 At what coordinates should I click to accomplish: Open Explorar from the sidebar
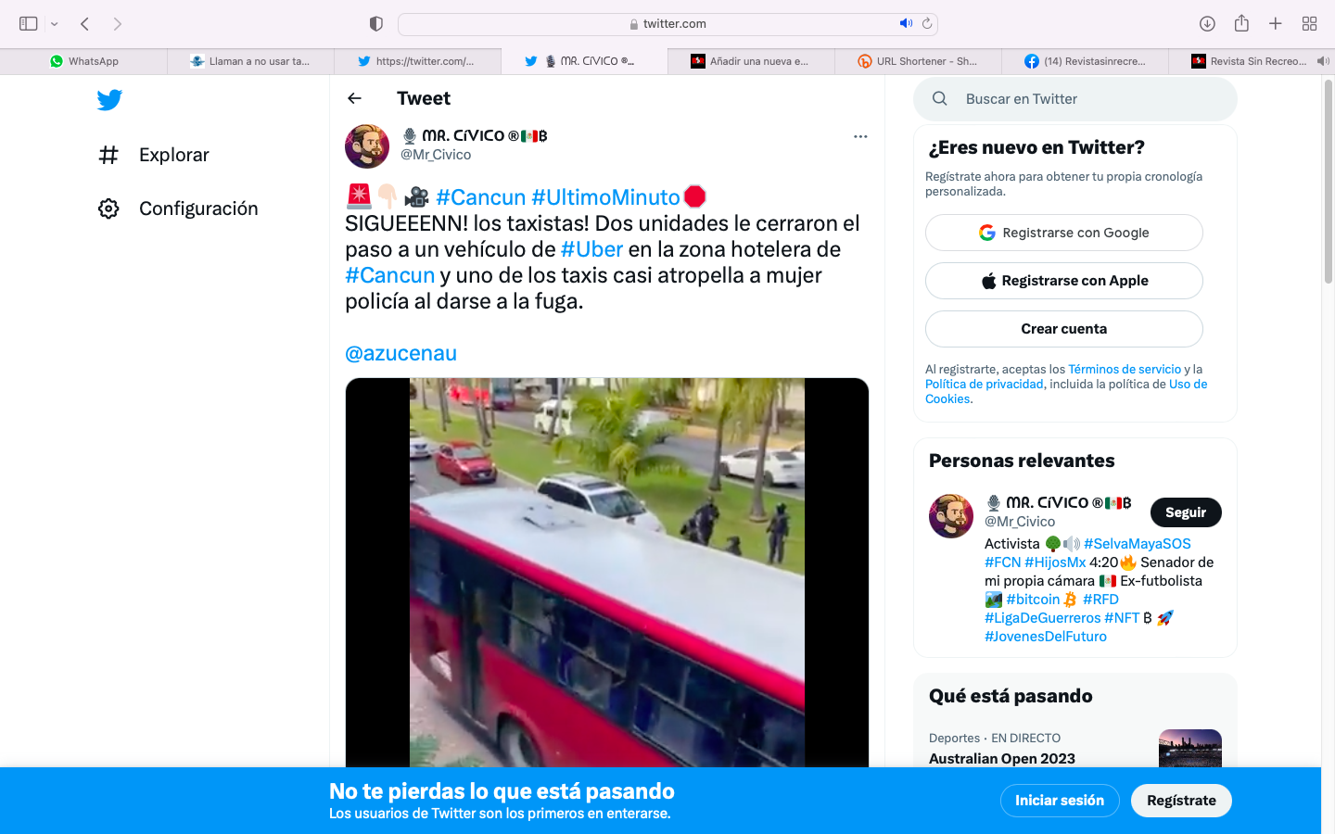tap(154, 155)
